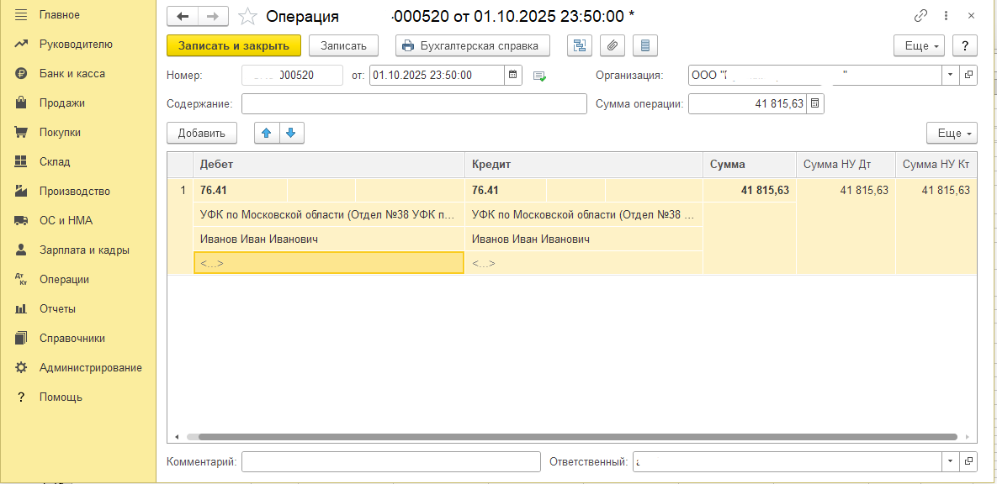The image size is (997, 484).
Task: Copy the link to this document
Action: (x=920, y=17)
